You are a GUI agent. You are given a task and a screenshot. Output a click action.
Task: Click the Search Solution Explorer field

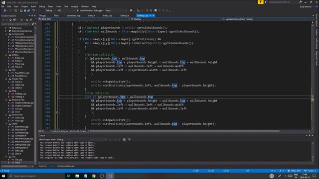[16, 24]
